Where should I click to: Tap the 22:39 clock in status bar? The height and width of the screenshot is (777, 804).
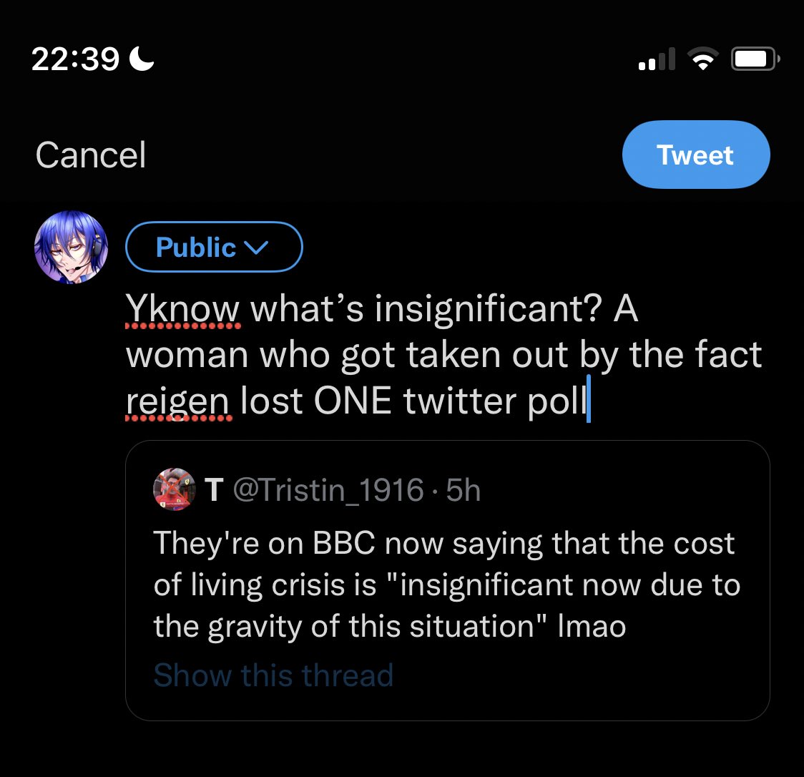75,59
